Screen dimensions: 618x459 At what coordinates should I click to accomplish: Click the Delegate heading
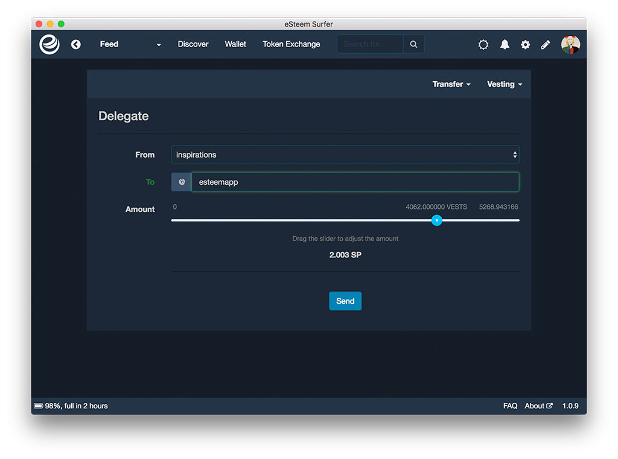[x=123, y=116]
